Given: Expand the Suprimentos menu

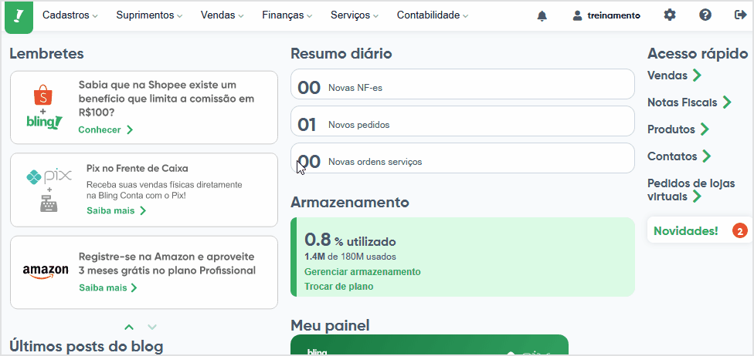Looking at the screenshot, I should [150, 15].
